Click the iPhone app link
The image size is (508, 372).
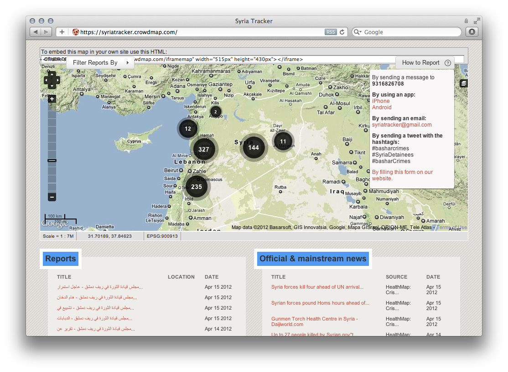381,101
